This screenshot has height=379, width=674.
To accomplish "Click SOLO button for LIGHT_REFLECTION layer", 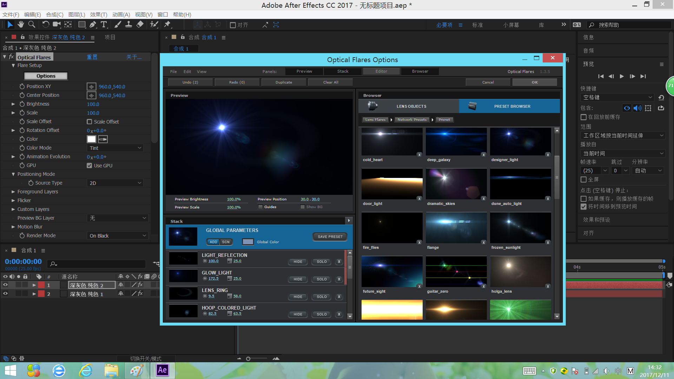I will 321,261.
